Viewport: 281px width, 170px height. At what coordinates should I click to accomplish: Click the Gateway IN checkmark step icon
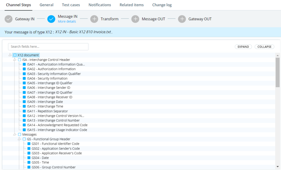(9, 19)
